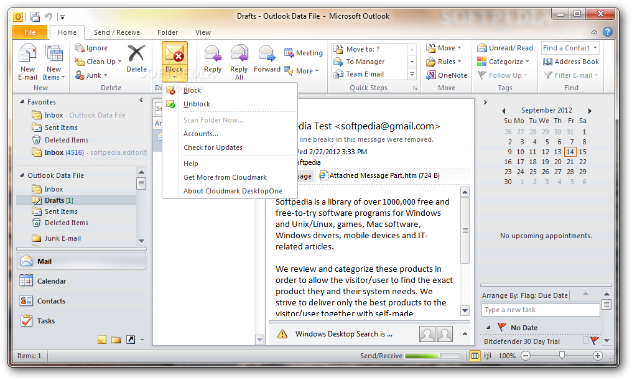Click the Cloudmark Block ribbon icon
The image size is (632, 380).
175,54
